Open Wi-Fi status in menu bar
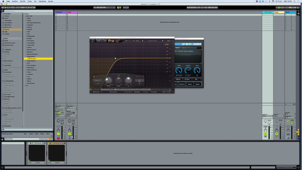 [273, 1]
